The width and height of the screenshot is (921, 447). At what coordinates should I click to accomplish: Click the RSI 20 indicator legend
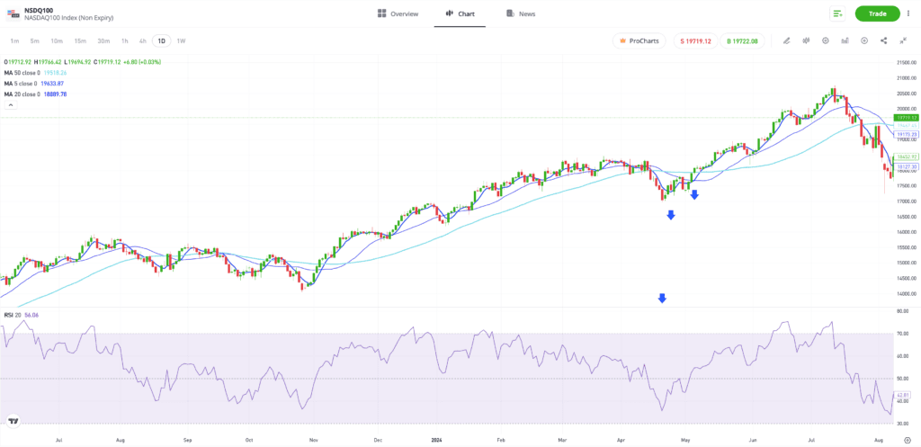click(22, 315)
